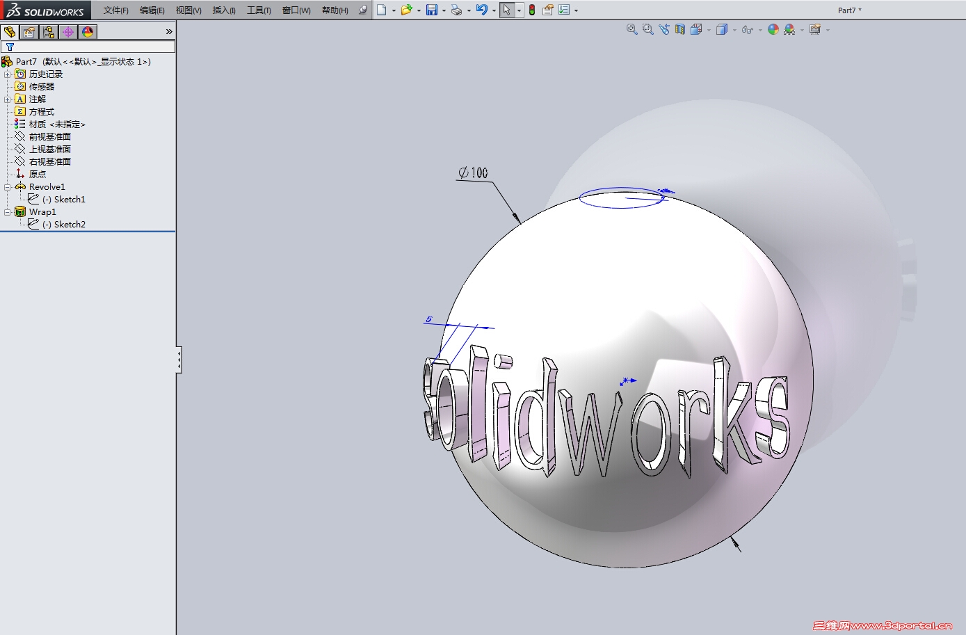The image size is (966, 635).
Task: Expand the Print dropdown arrow
Action: pos(469,10)
